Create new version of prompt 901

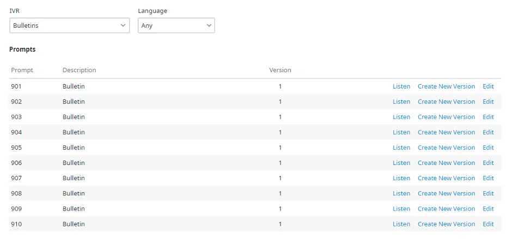(x=447, y=86)
